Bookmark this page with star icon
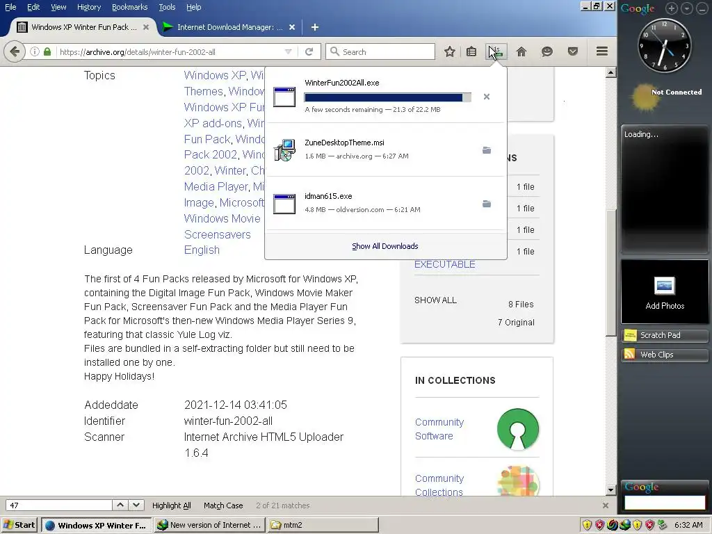The image size is (712, 534). [450, 51]
